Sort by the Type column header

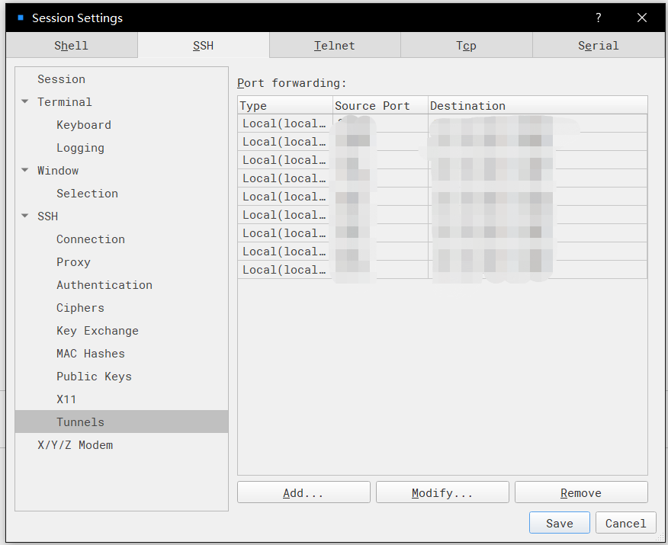[x=285, y=105]
